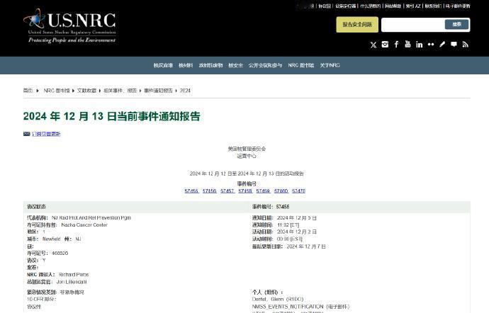
Task: Click the city value Newfield
Action: pos(52,239)
